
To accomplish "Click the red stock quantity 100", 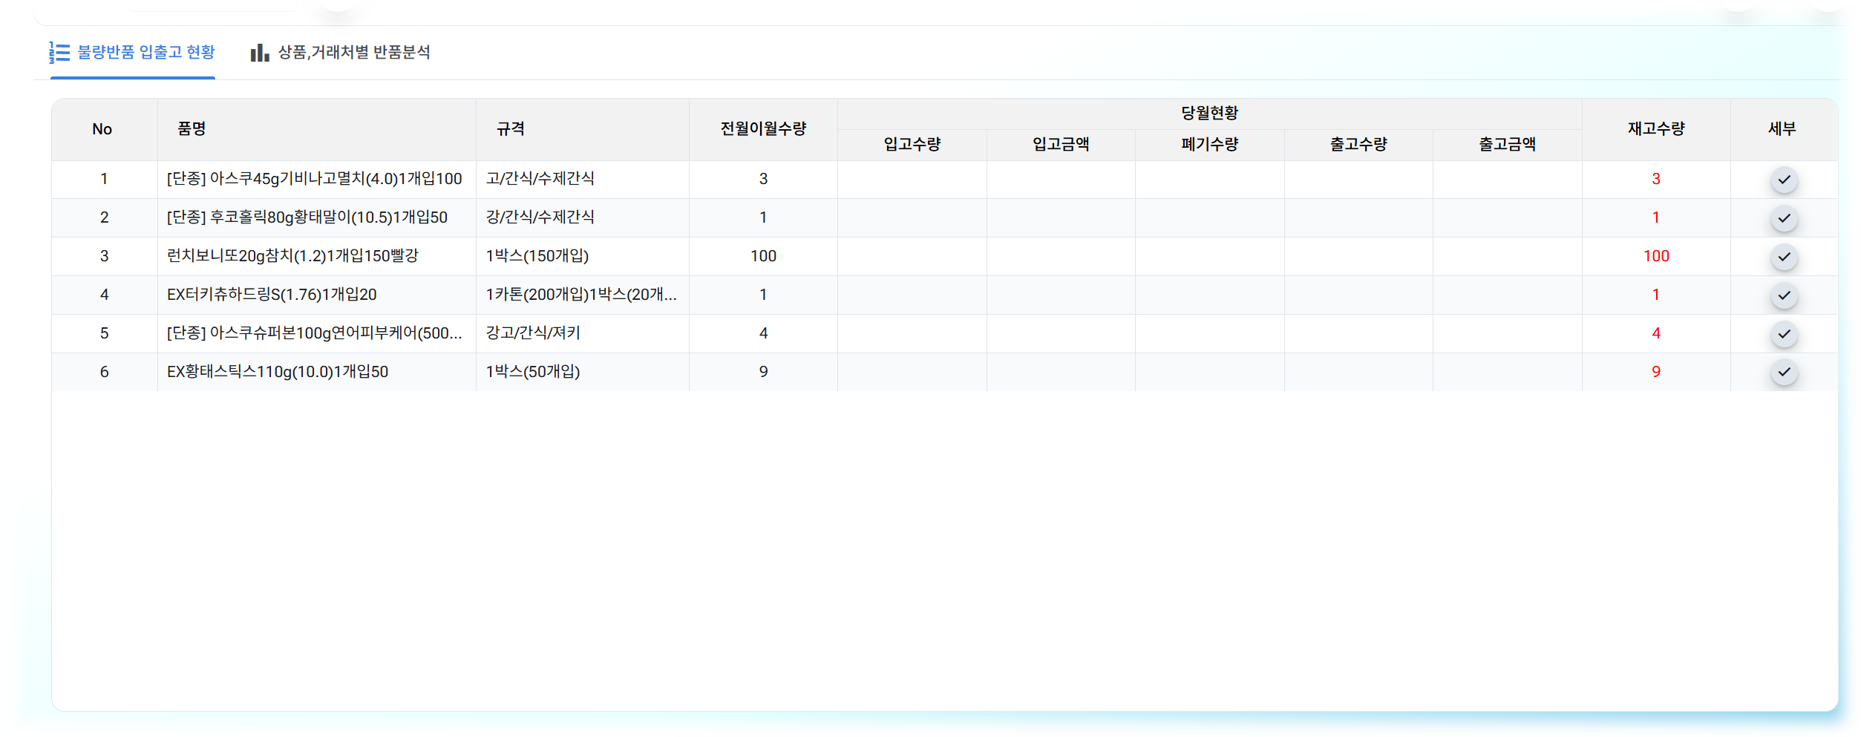I will coord(1655,256).
